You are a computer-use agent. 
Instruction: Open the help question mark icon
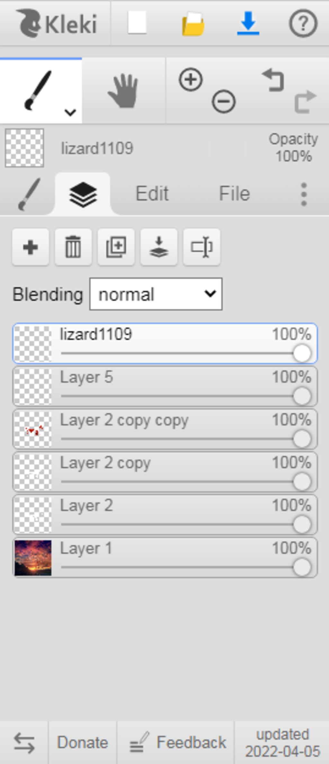click(x=303, y=23)
